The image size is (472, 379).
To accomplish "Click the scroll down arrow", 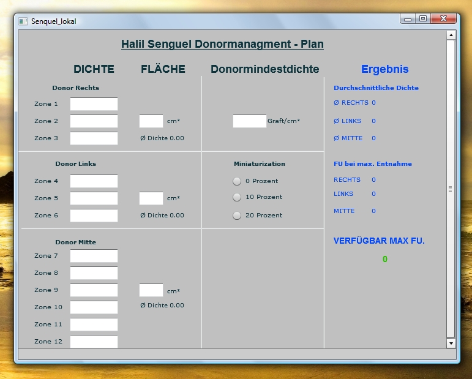I will click(x=451, y=343).
